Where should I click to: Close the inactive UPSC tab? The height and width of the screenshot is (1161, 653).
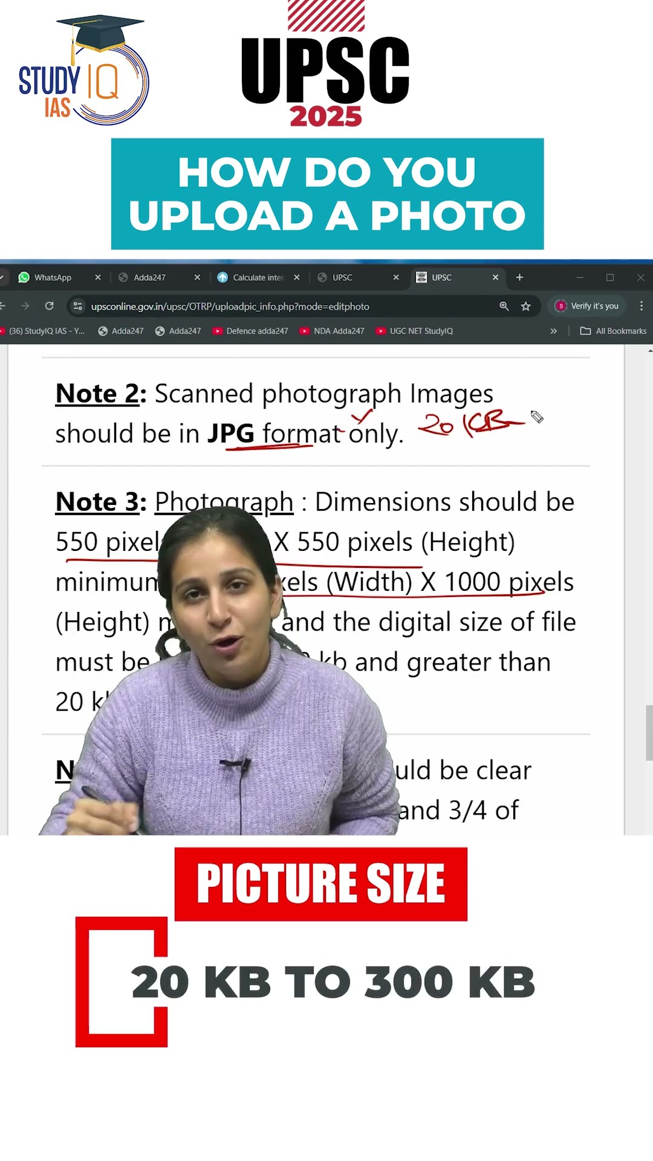pyautogui.click(x=396, y=278)
